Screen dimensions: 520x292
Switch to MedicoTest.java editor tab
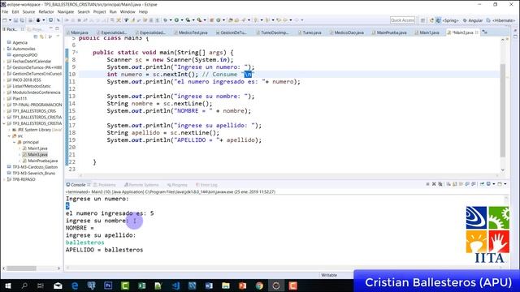click(x=190, y=32)
